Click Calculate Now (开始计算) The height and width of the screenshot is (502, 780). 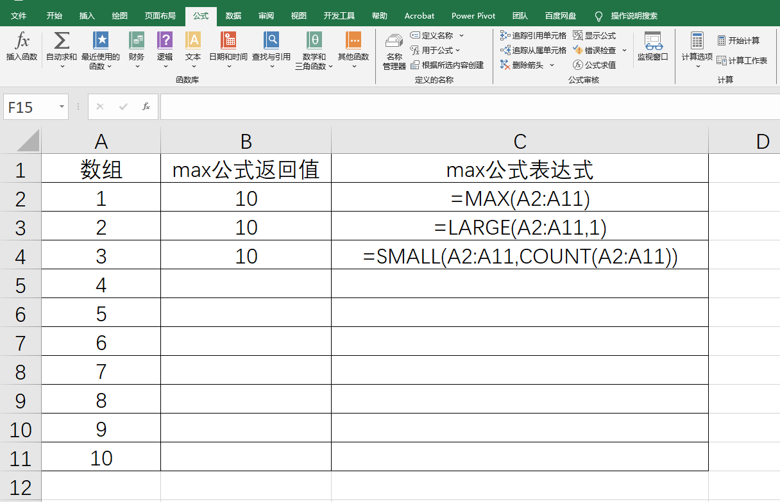tap(738, 40)
